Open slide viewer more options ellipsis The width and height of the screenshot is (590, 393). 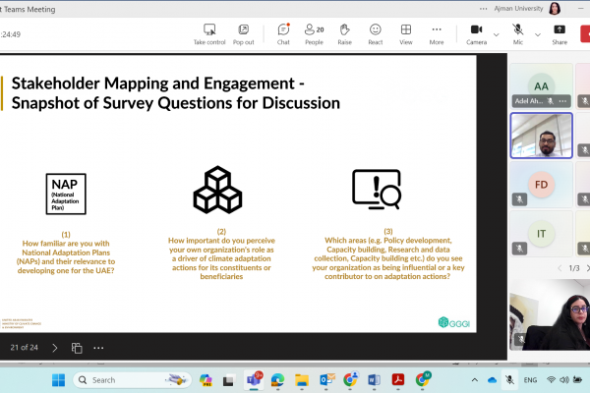(x=98, y=347)
